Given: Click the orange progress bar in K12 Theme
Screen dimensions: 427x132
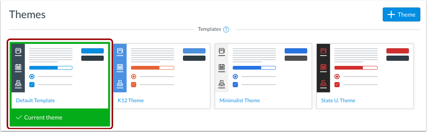Looking at the screenshot, I should click(153, 68).
